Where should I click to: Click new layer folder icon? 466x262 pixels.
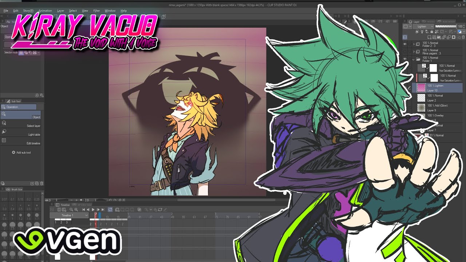(439, 37)
